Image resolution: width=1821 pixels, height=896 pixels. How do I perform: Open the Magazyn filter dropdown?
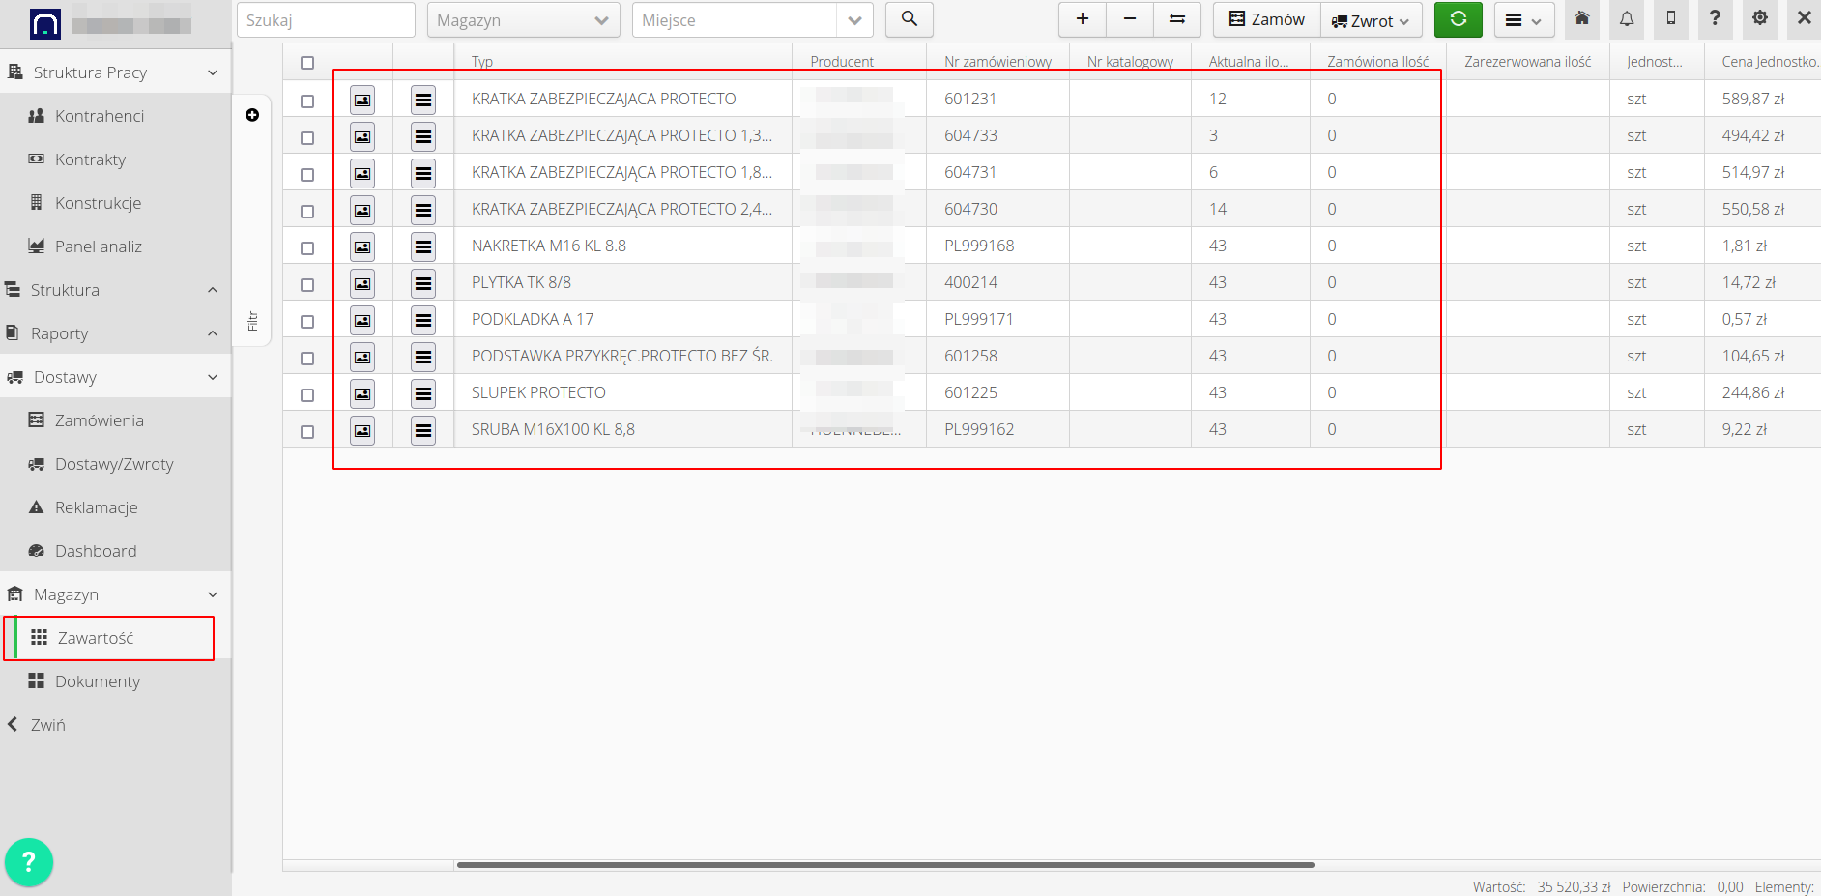pos(522,19)
